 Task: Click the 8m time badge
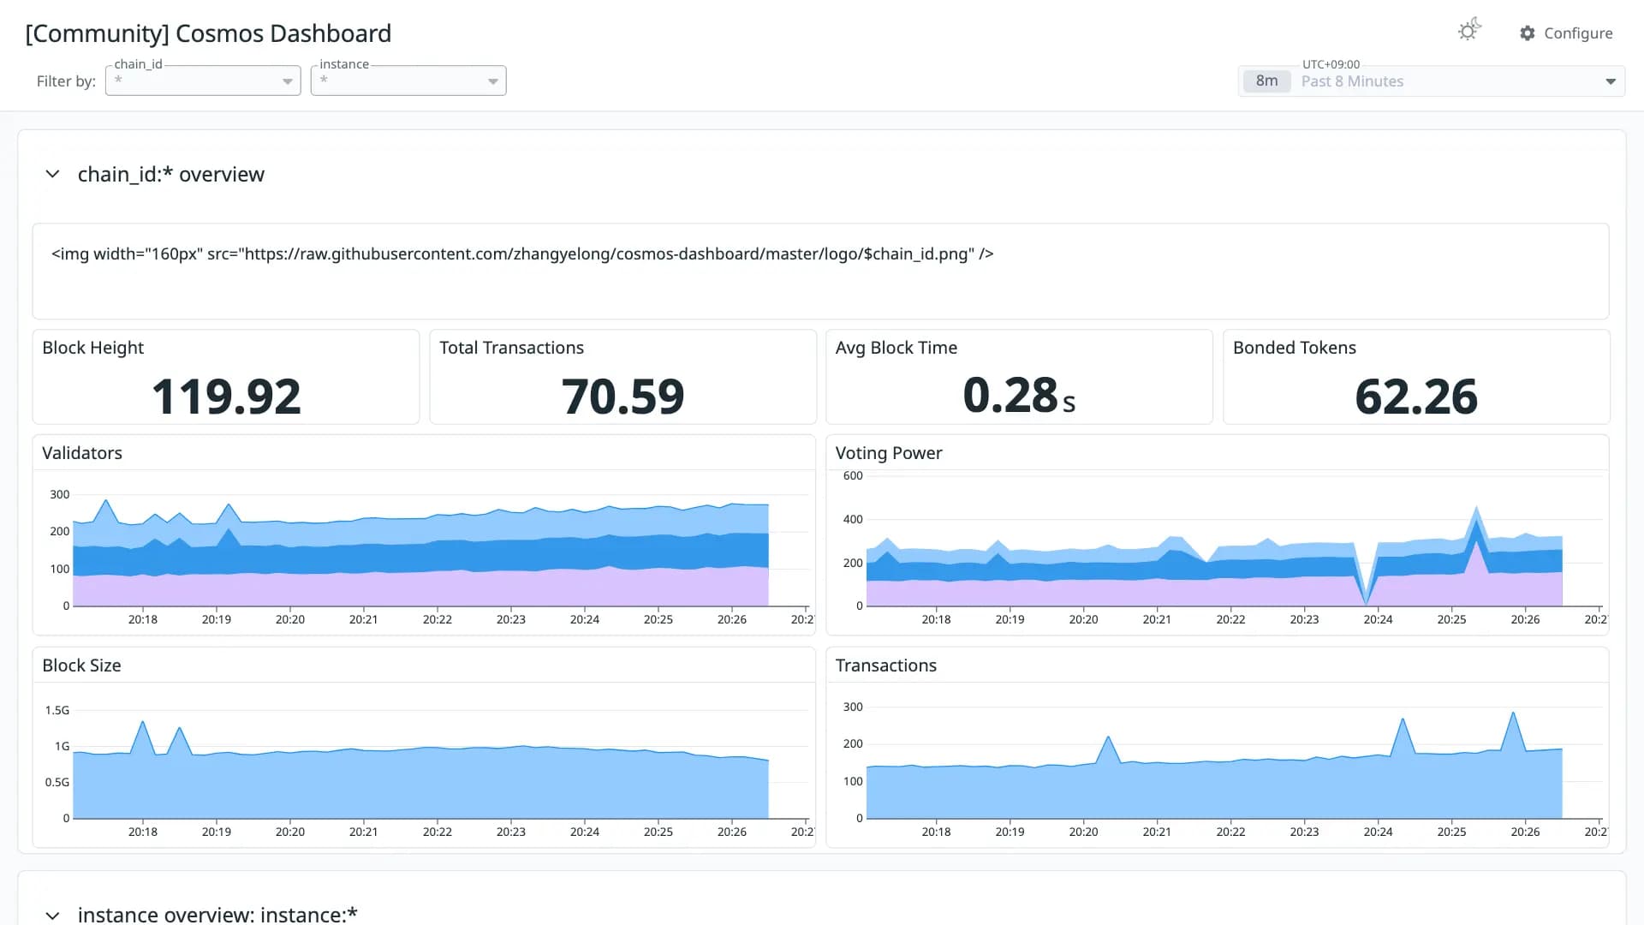[1266, 81]
